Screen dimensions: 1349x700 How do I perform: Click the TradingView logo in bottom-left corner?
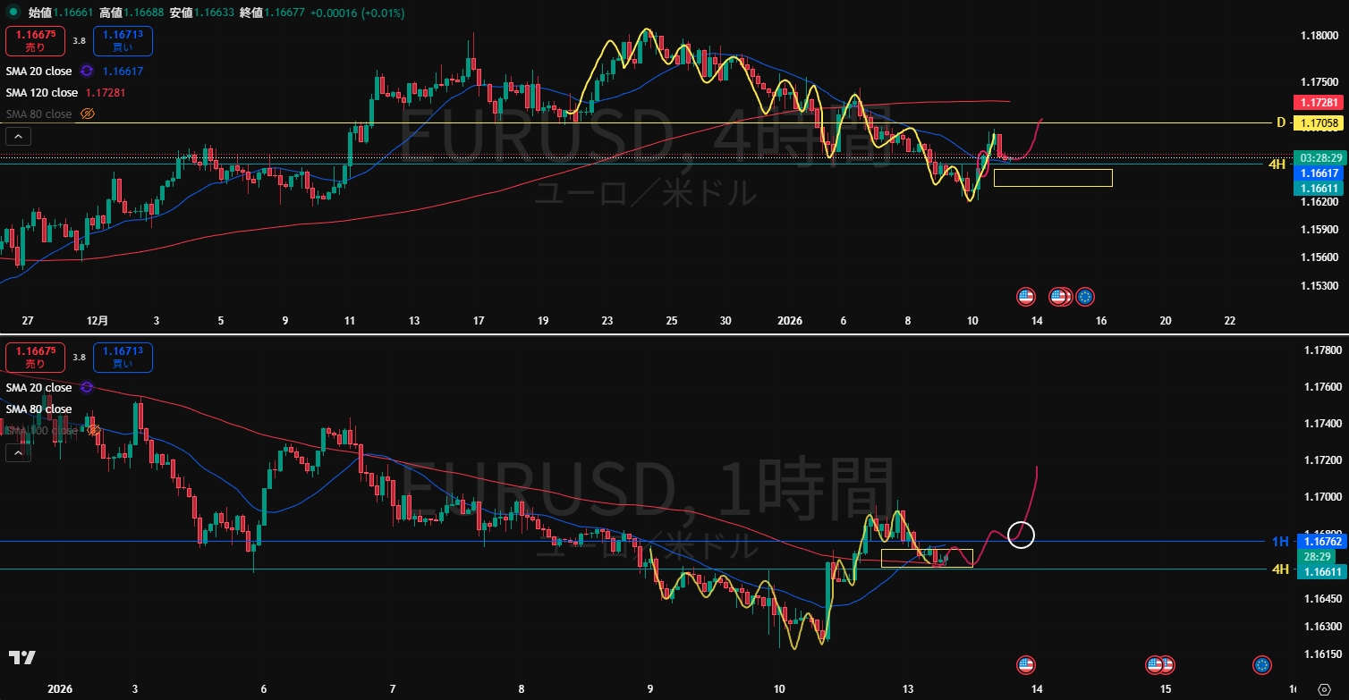pos(22,658)
